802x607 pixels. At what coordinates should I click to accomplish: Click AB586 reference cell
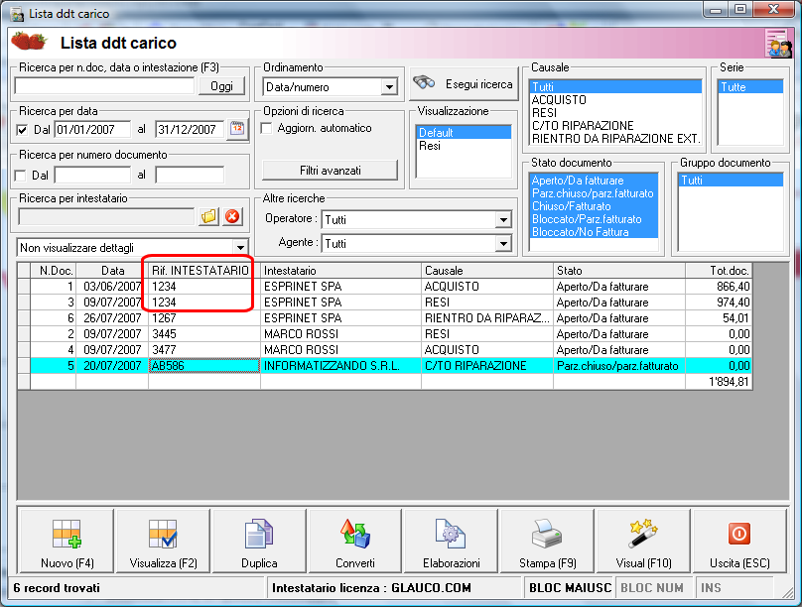pos(204,366)
